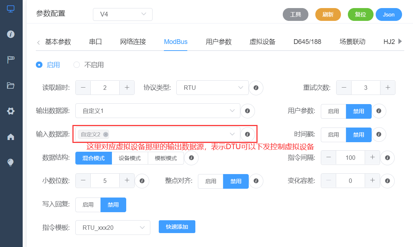
Task: Click the home icon in the sidebar
Action: (x=11, y=136)
